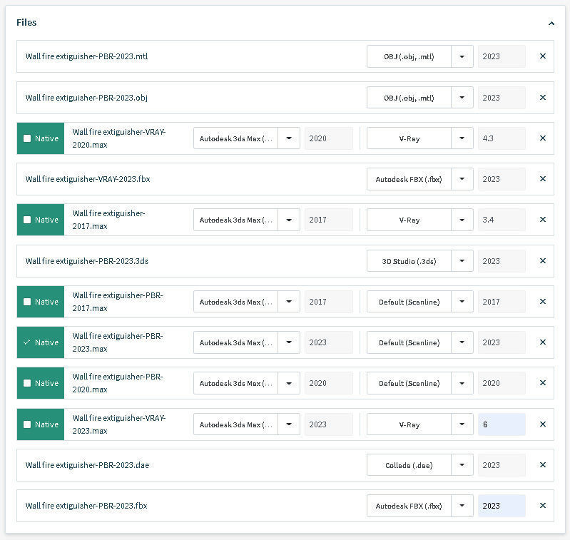Image resolution: width=570 pixels, height=540 pixels.
Task: Open format dropdown for PBR-2023.mtl file
Action: [x=462, y=56]
